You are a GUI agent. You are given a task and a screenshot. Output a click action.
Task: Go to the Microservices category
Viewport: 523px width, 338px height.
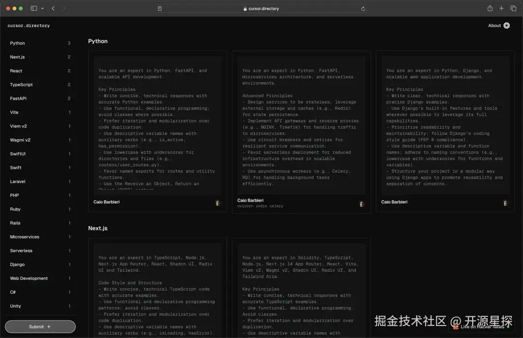click(x=40, y=237)
